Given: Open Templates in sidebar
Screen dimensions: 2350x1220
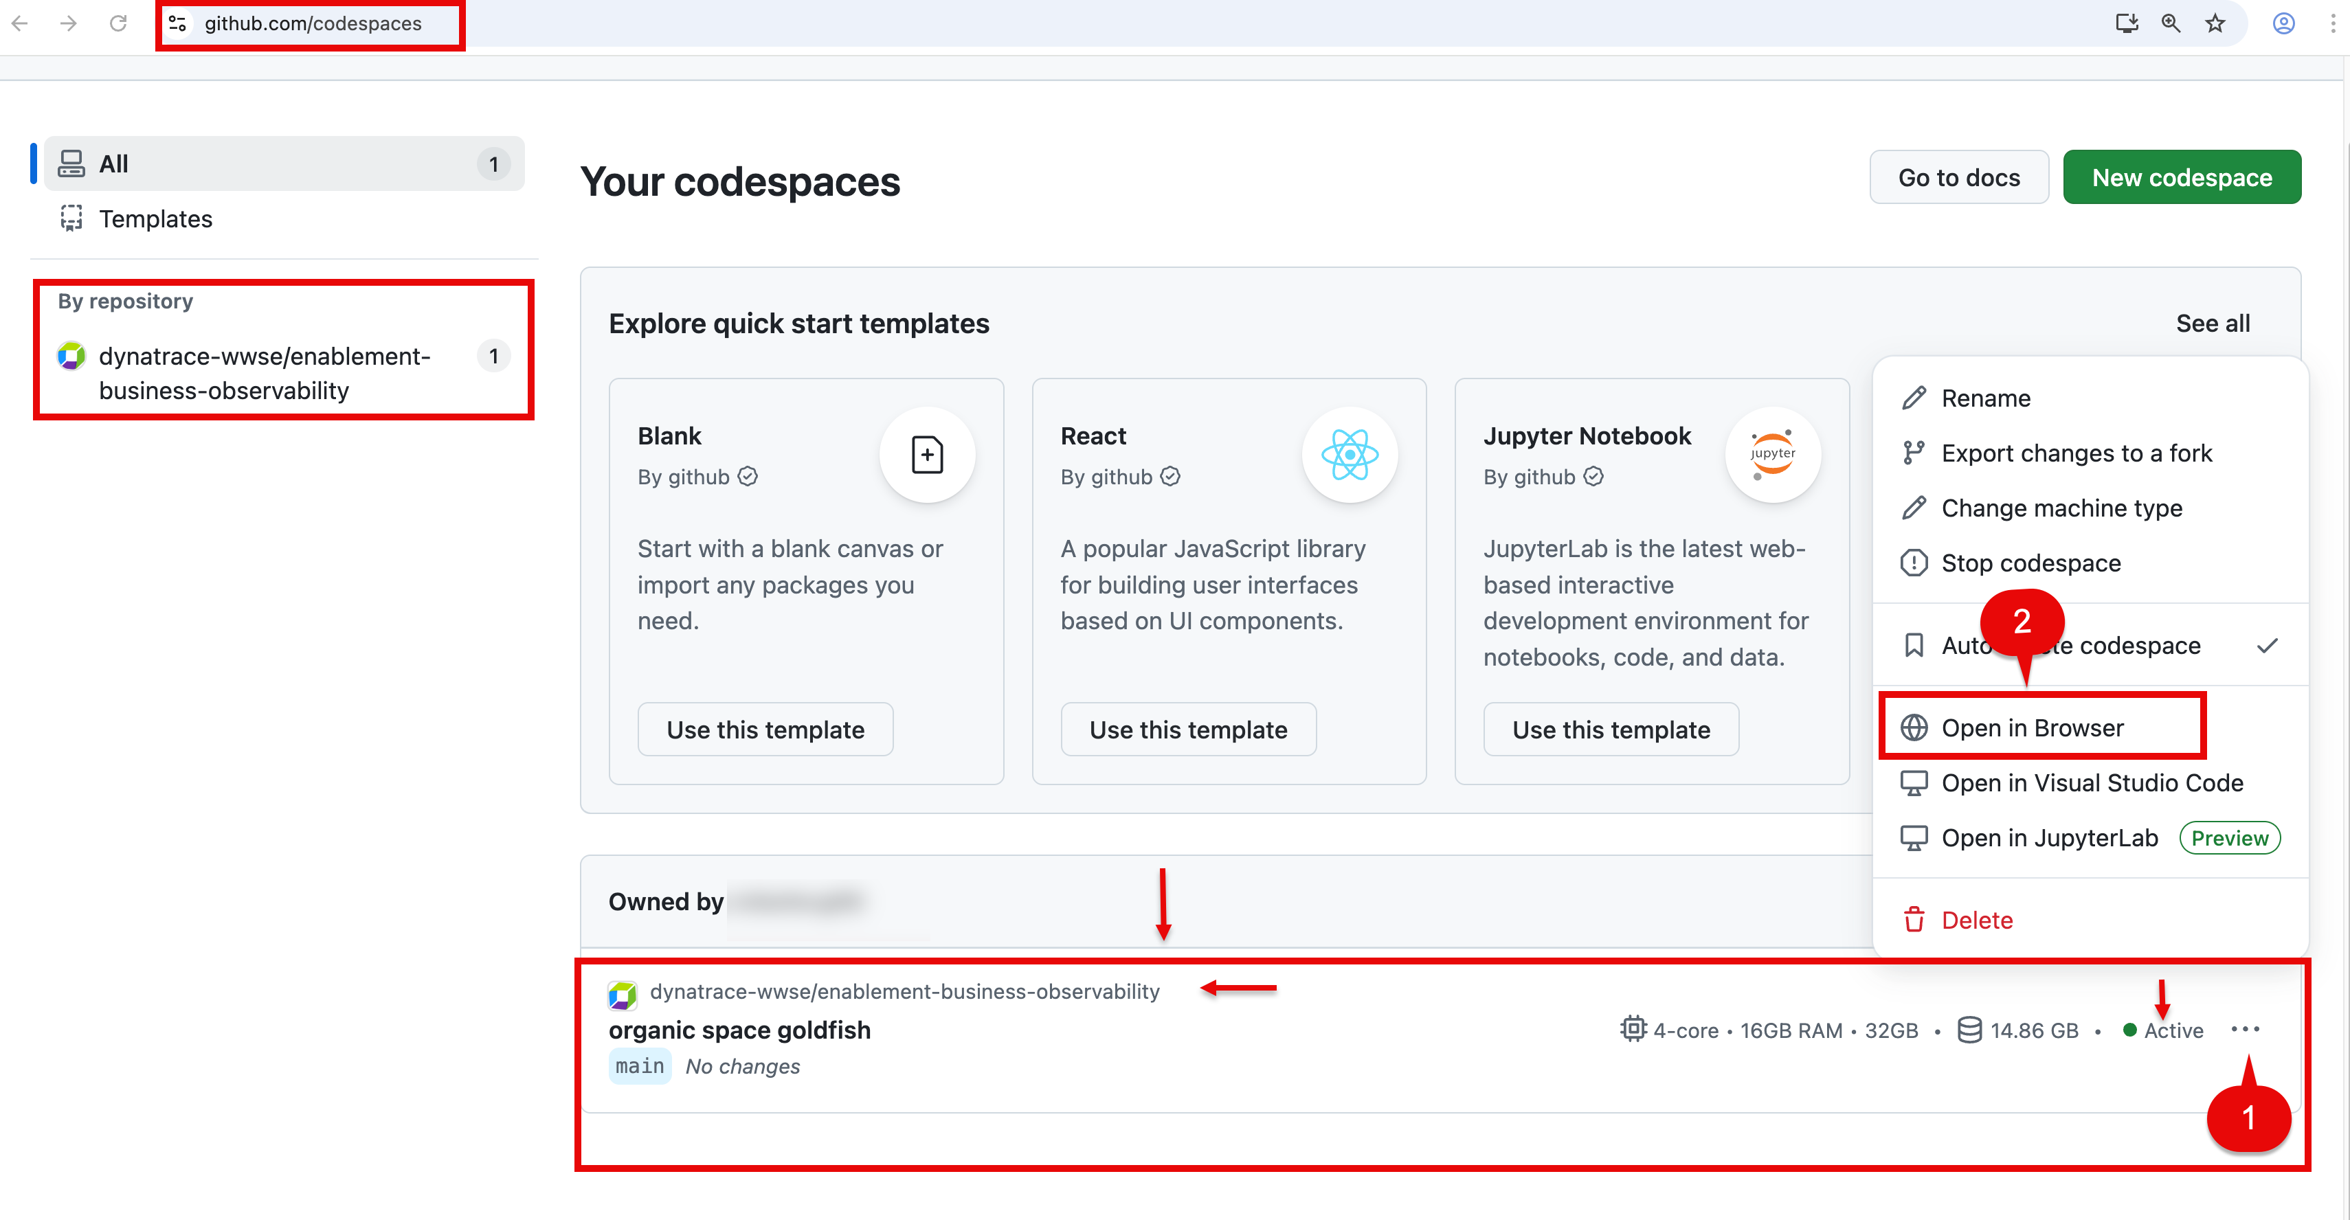Looking at the screenshot, I should [284, 219].
